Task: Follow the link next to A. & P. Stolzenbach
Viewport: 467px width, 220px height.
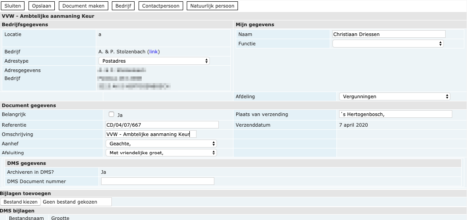Action: (x=153, y=52)
